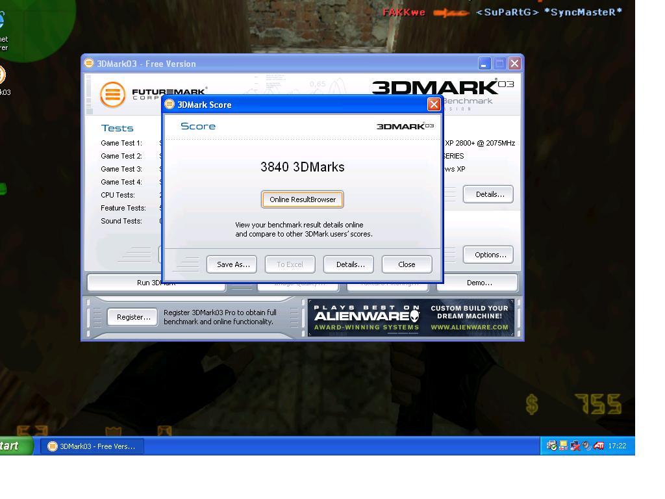Click the Close button in Score dialog
Viewport: 665px width, 499px height.
click(x=407, y=264)
